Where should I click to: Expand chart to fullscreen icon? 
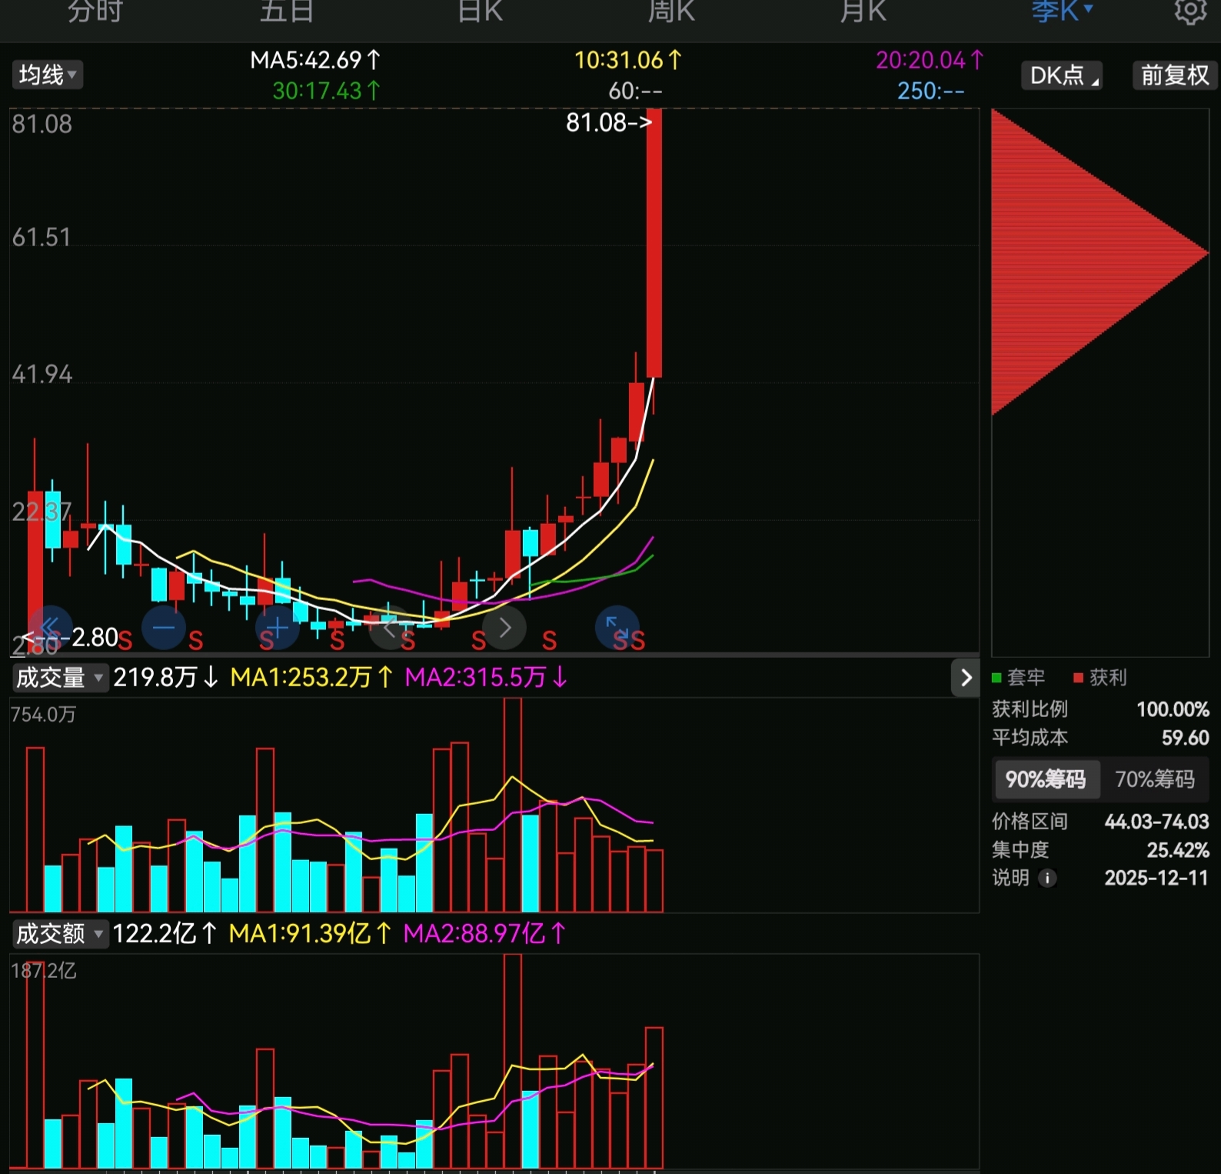click(x=617, y=627)
